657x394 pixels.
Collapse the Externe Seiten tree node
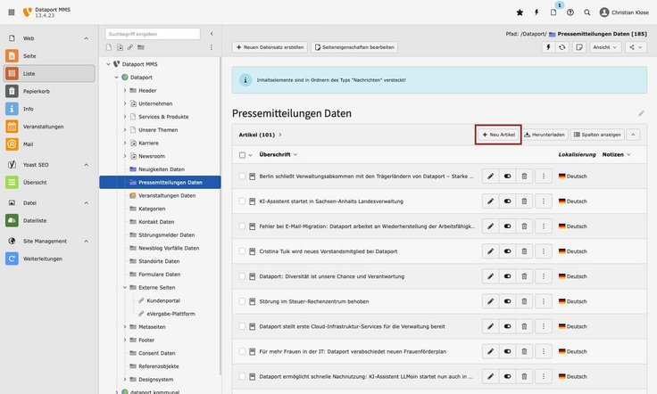(x=125, y=288)
